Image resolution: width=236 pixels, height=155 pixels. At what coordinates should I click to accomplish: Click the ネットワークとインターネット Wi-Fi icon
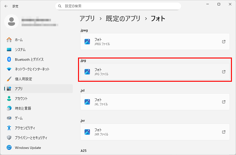(x=9, y=69)
